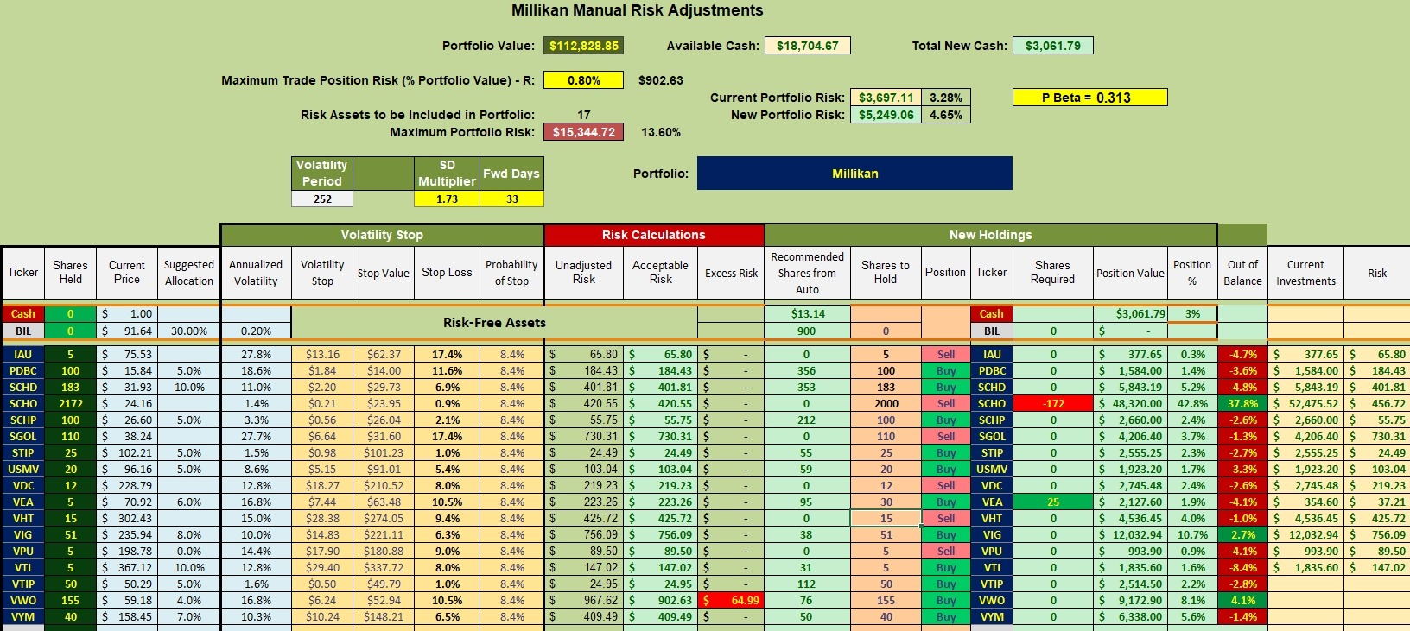Click SCHO shares to hold 2000
Screen dimensions: 1410x631
(886, 403)
